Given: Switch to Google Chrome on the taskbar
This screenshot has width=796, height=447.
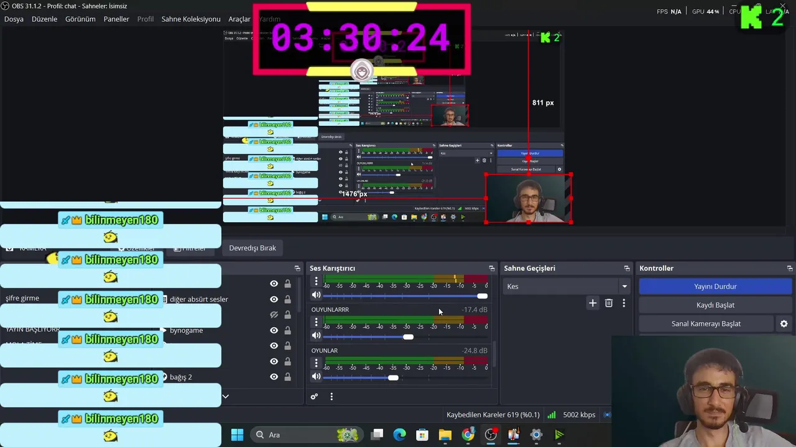Looking at the screenshot, I should (468, 435).
